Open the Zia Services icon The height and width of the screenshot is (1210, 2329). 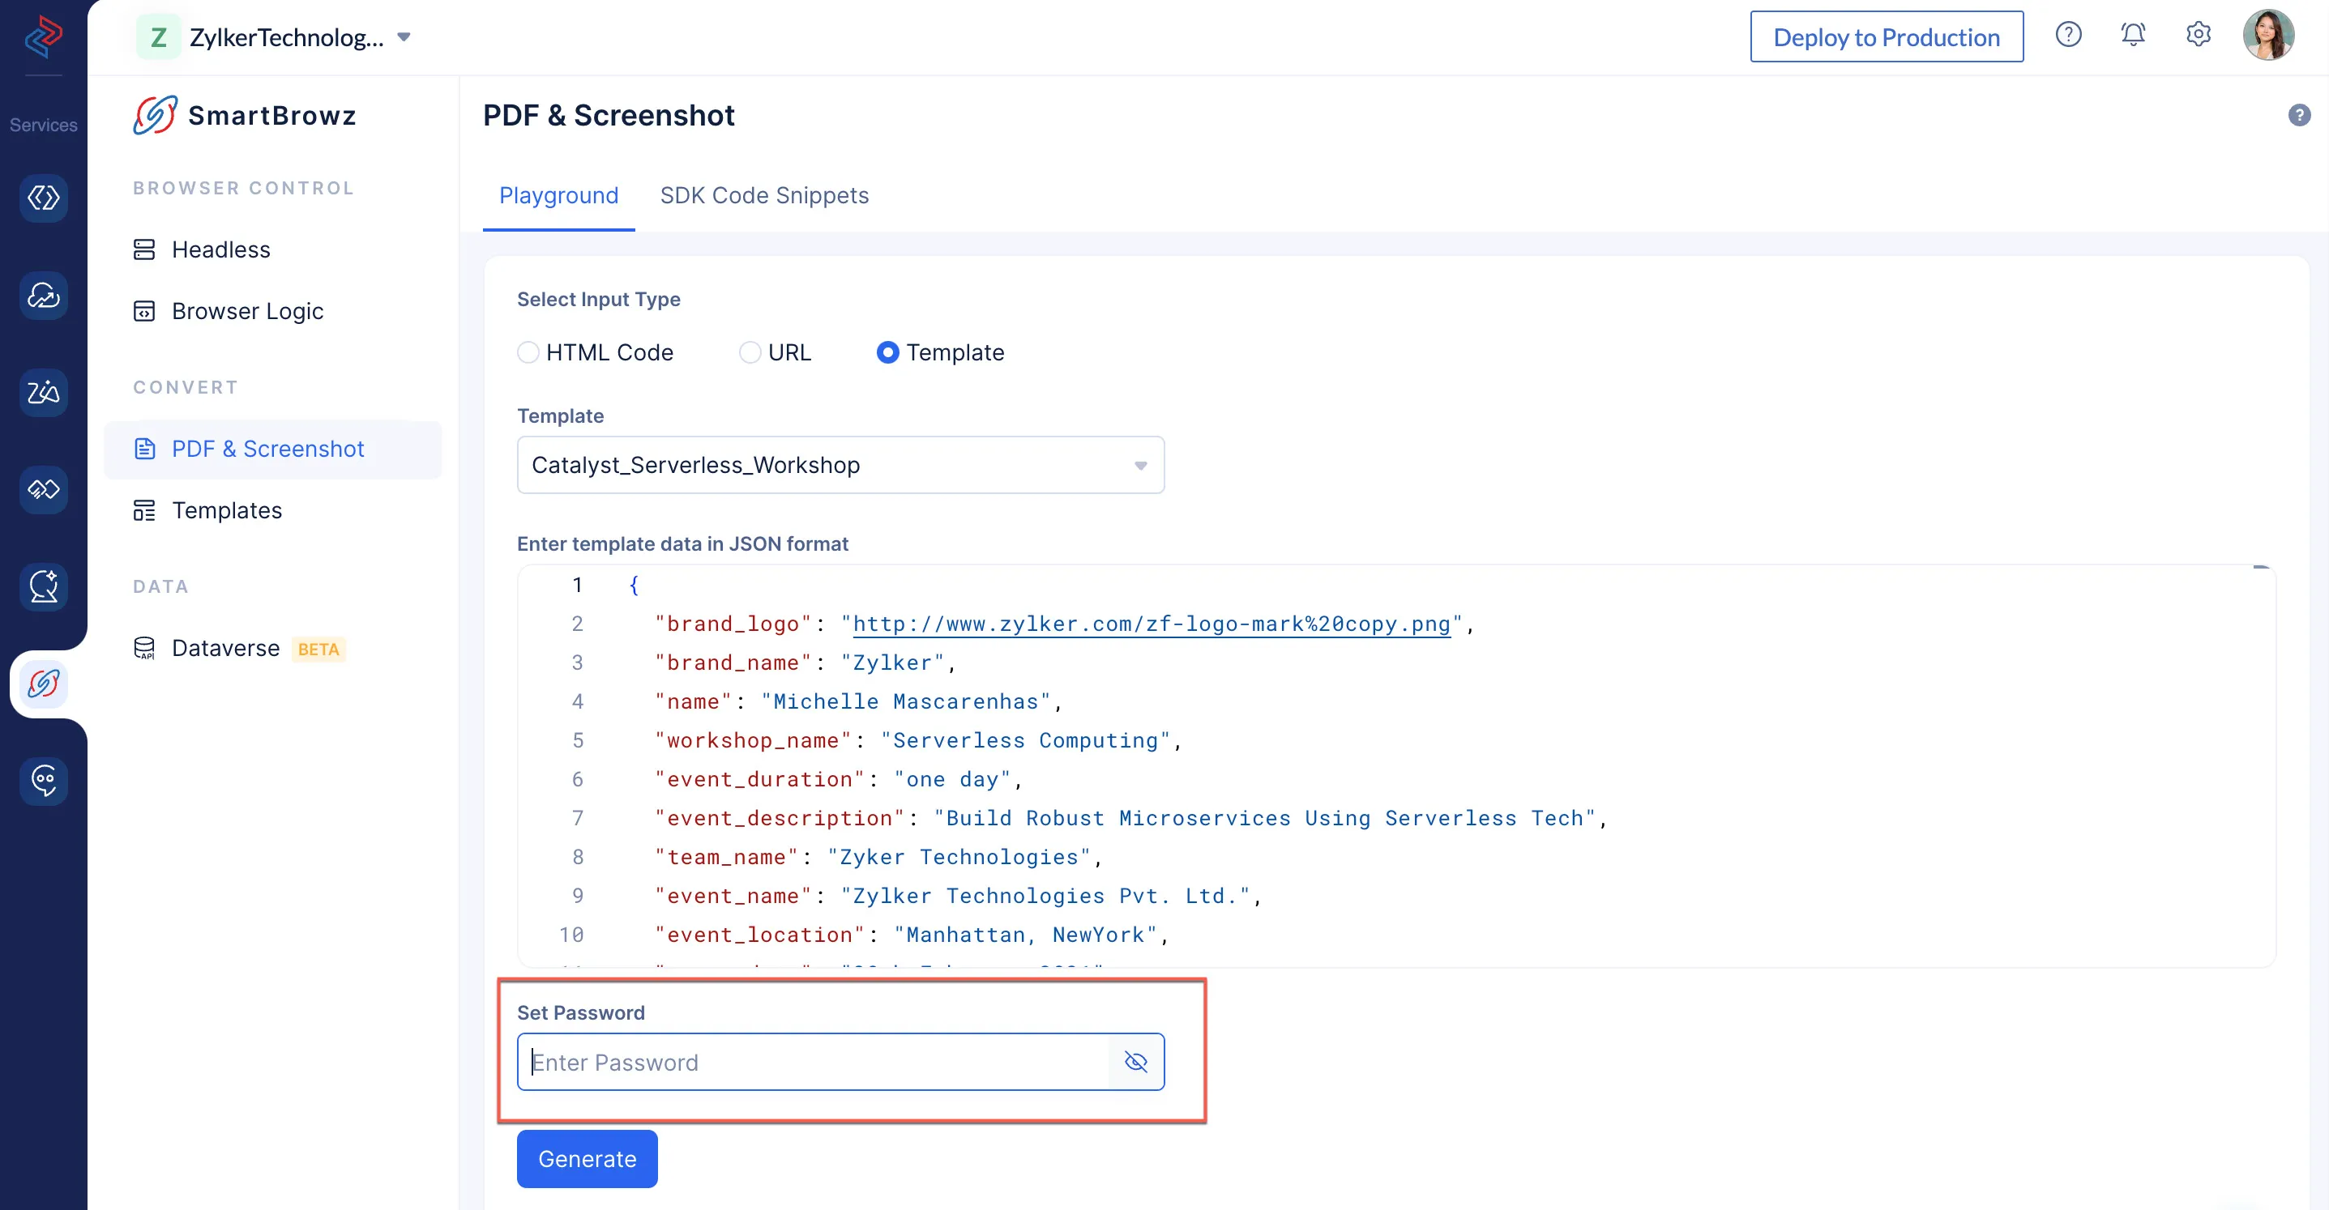(x=44, y=392)
